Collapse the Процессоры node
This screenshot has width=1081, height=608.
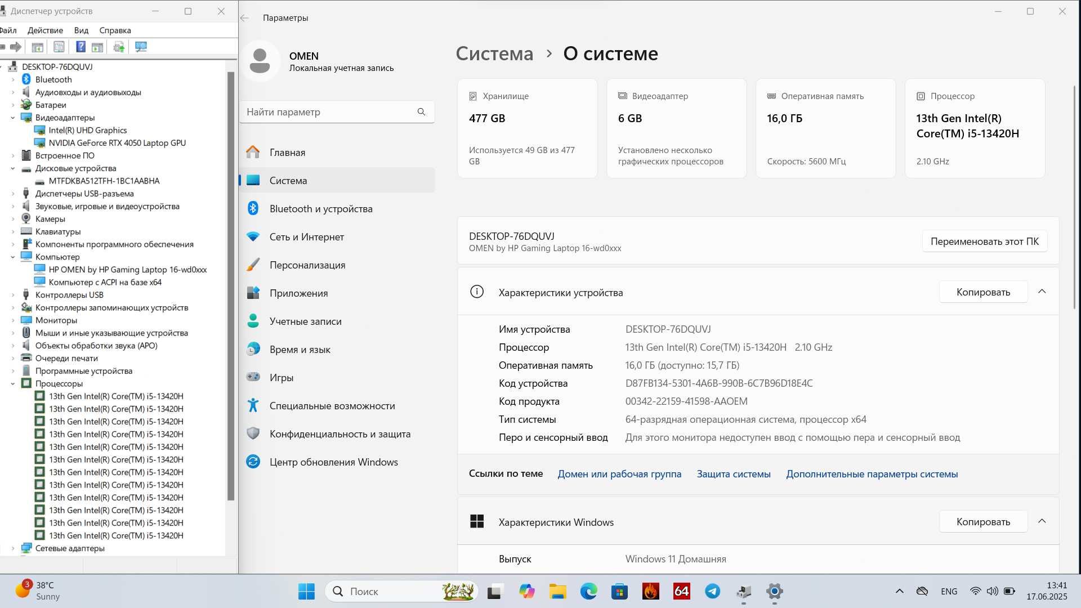tap(13, 383)
